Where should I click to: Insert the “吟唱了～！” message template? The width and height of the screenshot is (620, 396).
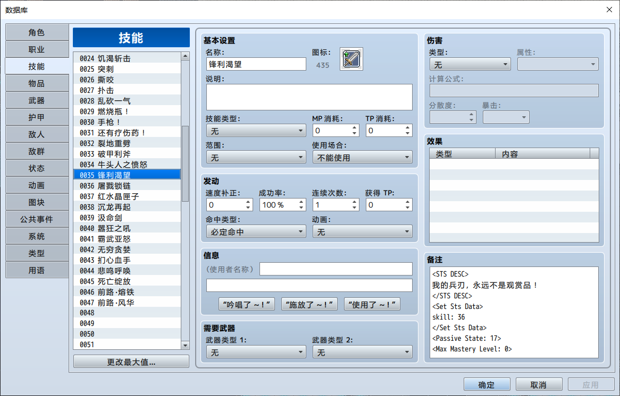[x=247, y=304]
